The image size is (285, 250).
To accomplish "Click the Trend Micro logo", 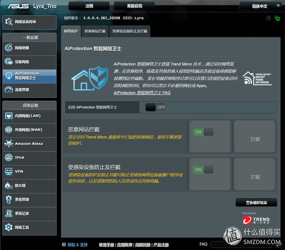I will pyautogui.click(x=256, y=220).
